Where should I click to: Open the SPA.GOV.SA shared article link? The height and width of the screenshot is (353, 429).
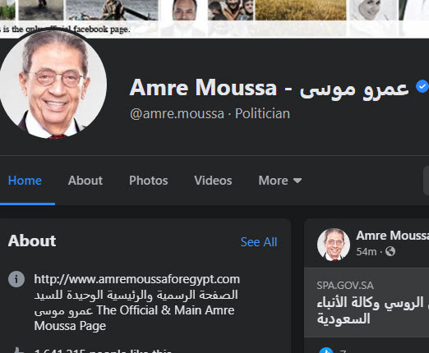[367, 302]
